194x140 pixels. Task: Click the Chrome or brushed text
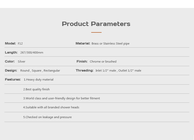click(x=103, y=62)
